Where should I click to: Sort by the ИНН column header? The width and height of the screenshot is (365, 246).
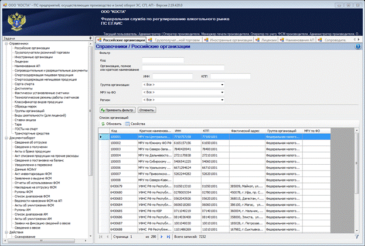click(187, 131)
